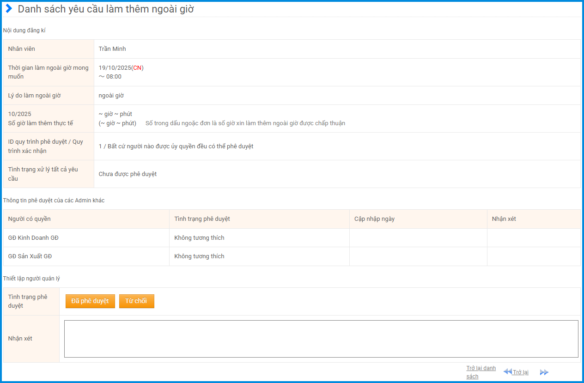
Task: Select the GĐ Sản Xuất GĐ row
Action: click(x=33, y=256)
